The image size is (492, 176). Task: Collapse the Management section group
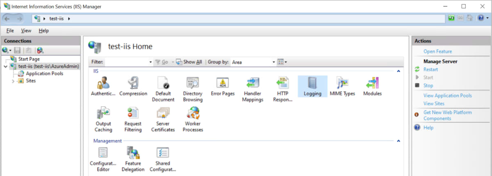click(x=398, y=141)
